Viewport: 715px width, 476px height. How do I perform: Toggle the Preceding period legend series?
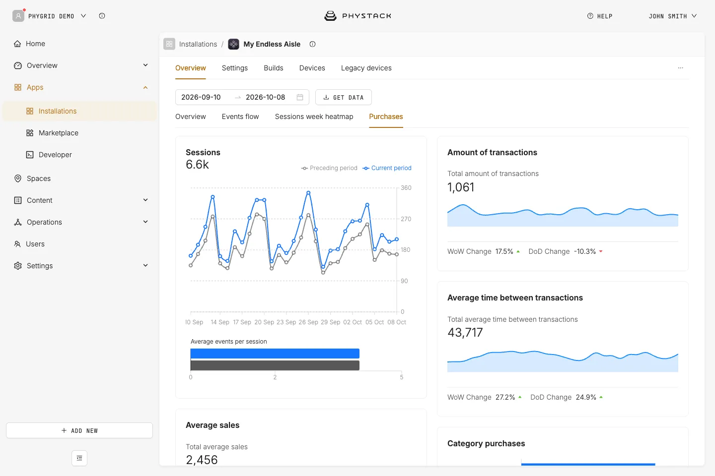[329, 168]
